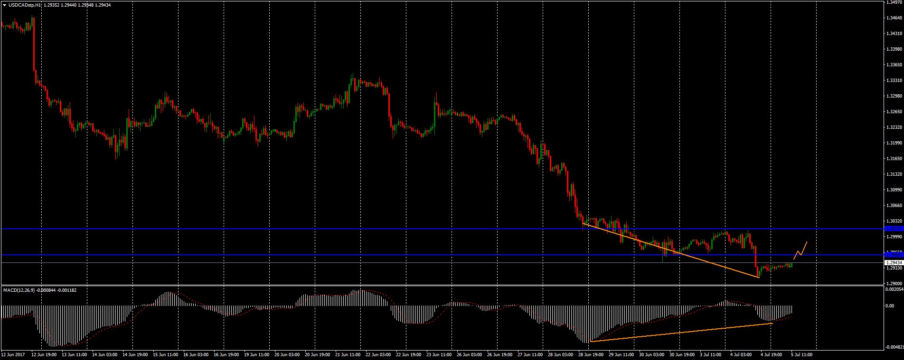Click the white current price label 1.29434
Screen dimensions: 904x360
click(x=894, y=262)
